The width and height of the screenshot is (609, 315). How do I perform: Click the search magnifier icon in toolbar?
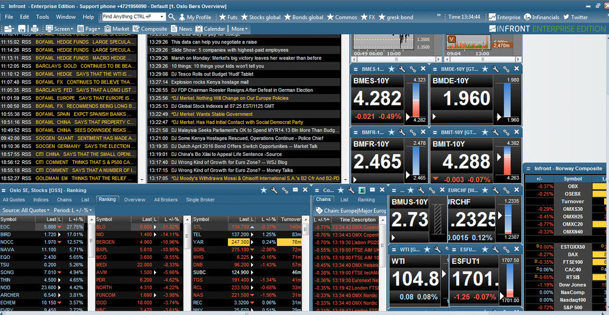(172, 17)
